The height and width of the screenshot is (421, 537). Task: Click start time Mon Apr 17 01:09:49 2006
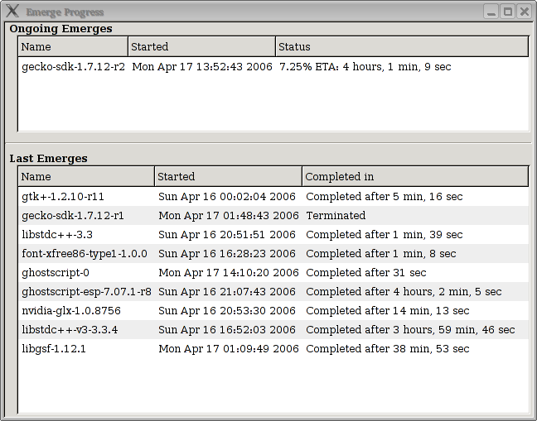(x=229, y=348)
